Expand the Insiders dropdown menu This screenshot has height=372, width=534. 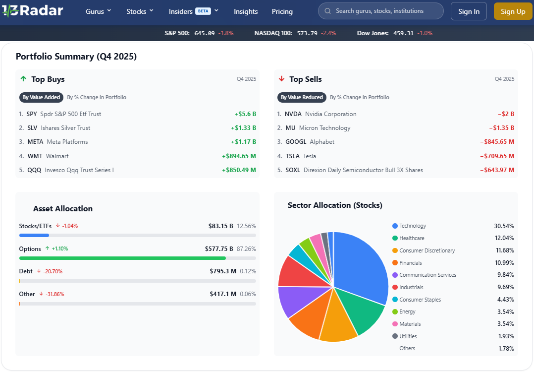pos(193,11)
